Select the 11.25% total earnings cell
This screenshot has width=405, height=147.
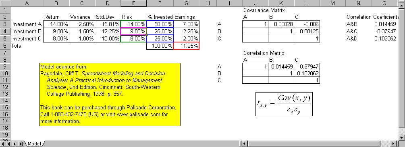point(187,46)
